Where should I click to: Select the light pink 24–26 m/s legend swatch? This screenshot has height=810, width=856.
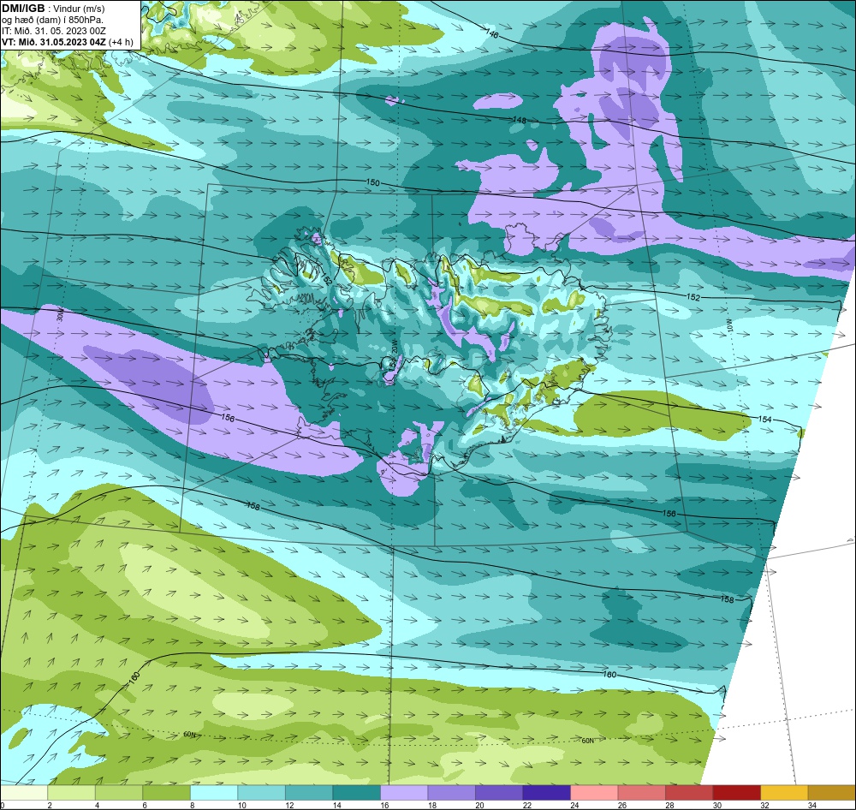point(594,793)
